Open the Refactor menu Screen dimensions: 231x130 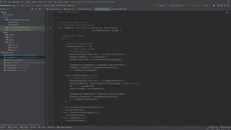[x=35, y=2]
